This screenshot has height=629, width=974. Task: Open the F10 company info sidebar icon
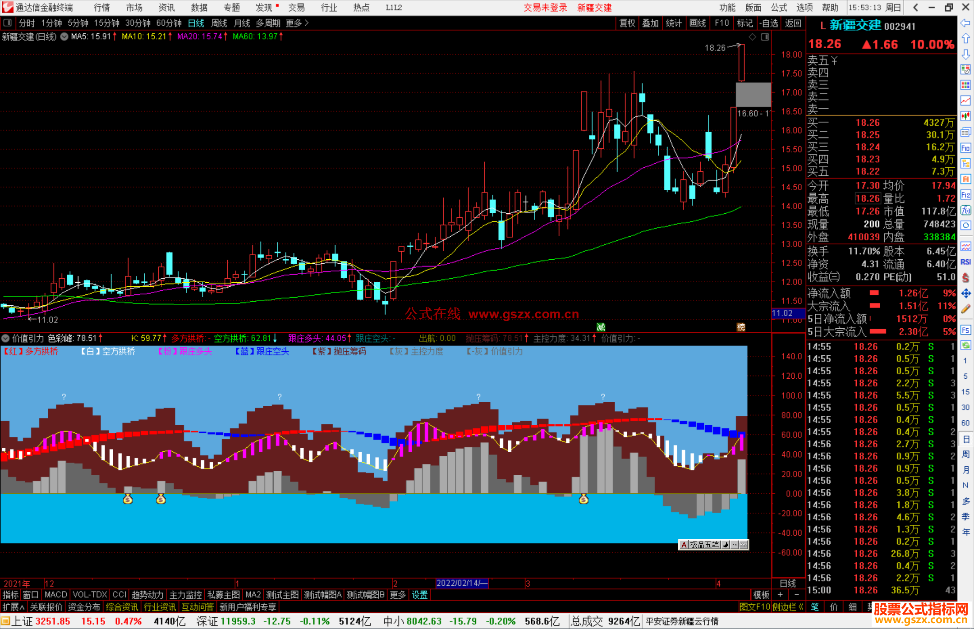[965, 148]
